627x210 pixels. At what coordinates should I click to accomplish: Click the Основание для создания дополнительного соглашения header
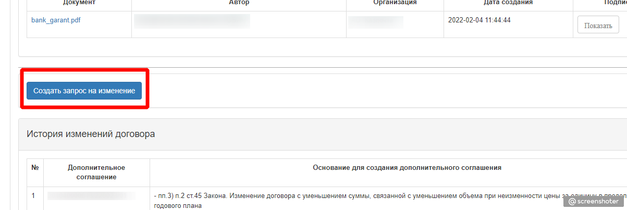407,168
